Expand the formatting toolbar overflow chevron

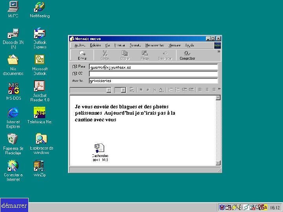tap(219, 89)
